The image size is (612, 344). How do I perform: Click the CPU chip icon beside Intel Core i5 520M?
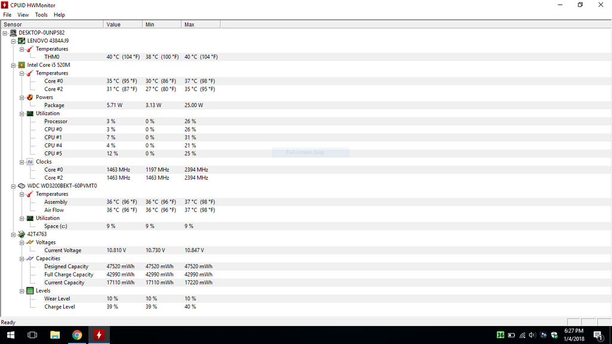[22, 65]
